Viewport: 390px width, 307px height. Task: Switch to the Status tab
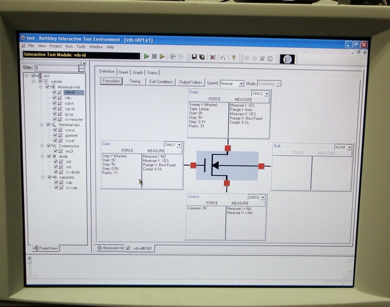[152, 73]
